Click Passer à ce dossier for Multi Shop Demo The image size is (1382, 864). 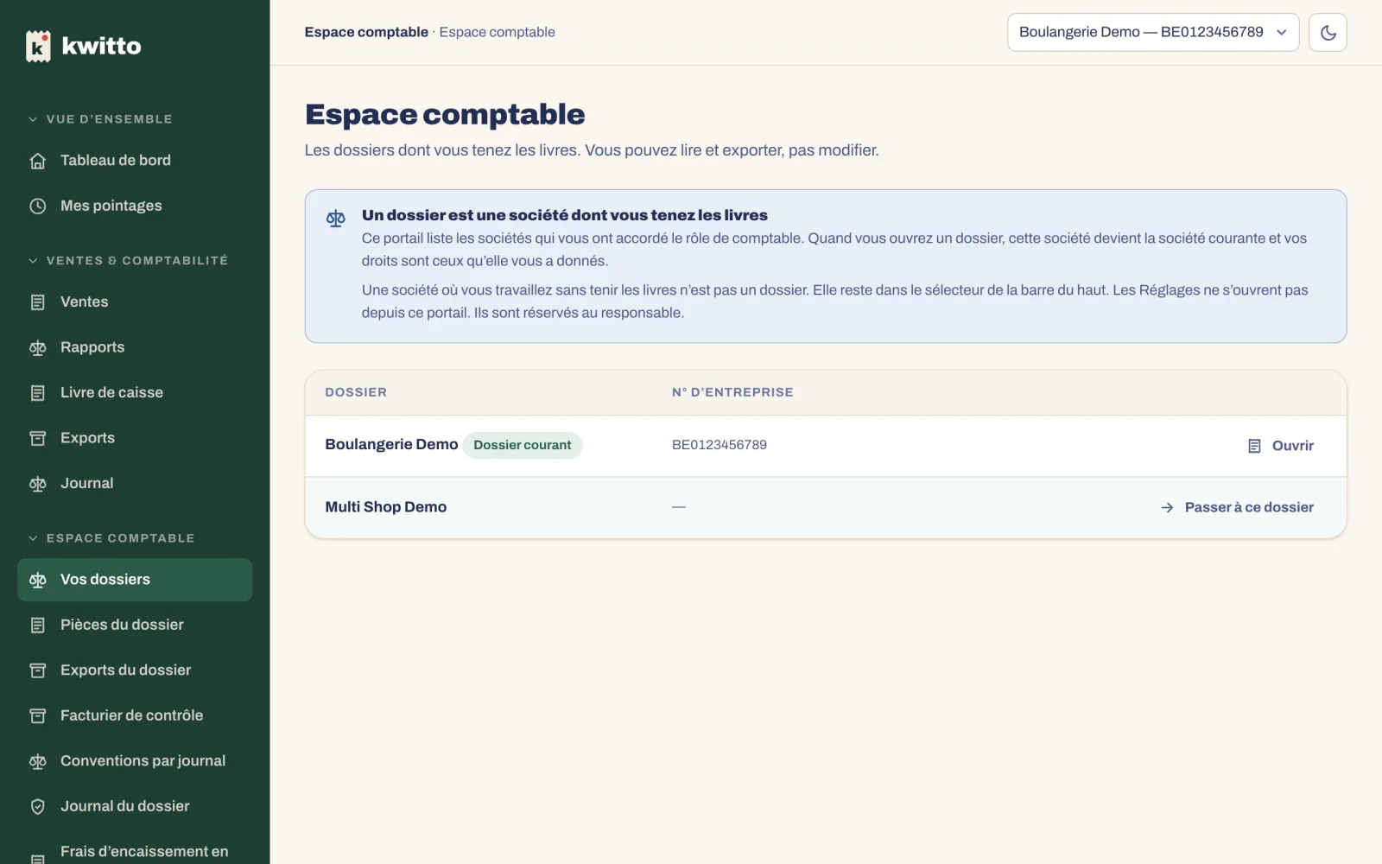(x=1237, y=507)
